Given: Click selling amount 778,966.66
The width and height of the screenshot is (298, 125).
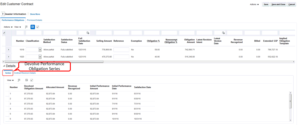Looking at the screenshot, I should 107,50.
